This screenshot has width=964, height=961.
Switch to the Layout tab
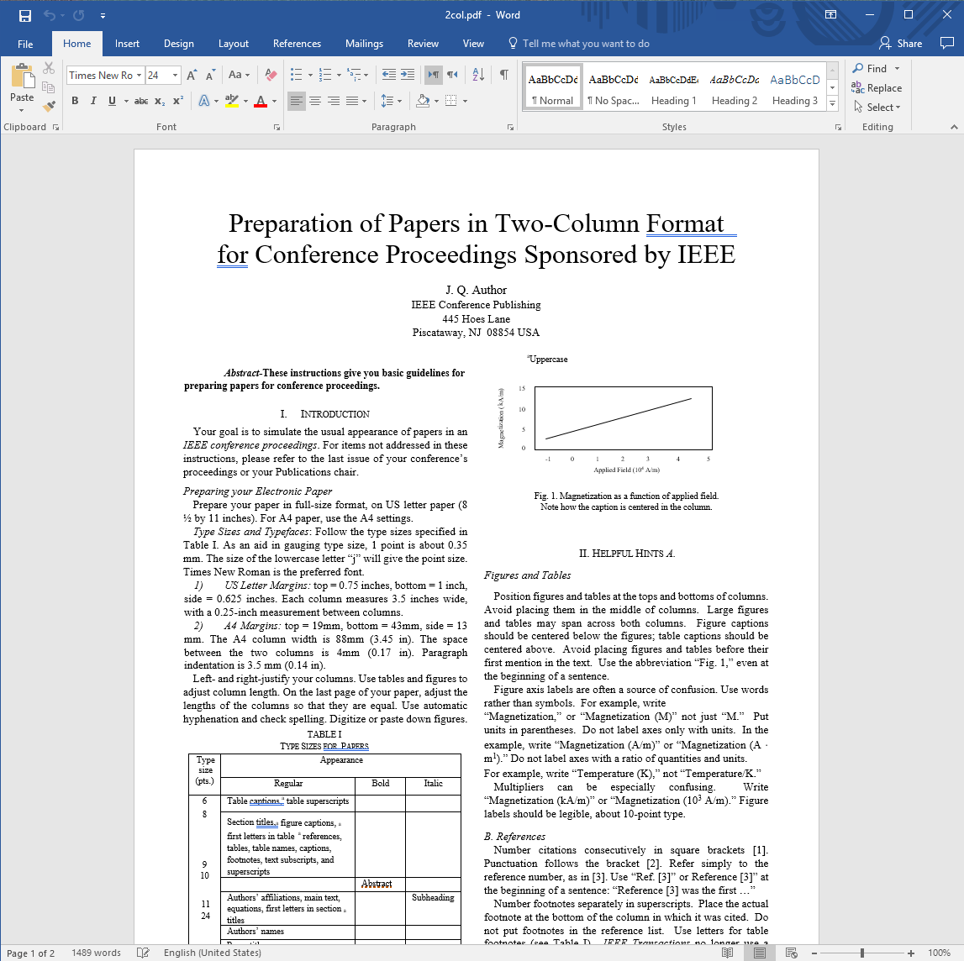coord(234,44)
